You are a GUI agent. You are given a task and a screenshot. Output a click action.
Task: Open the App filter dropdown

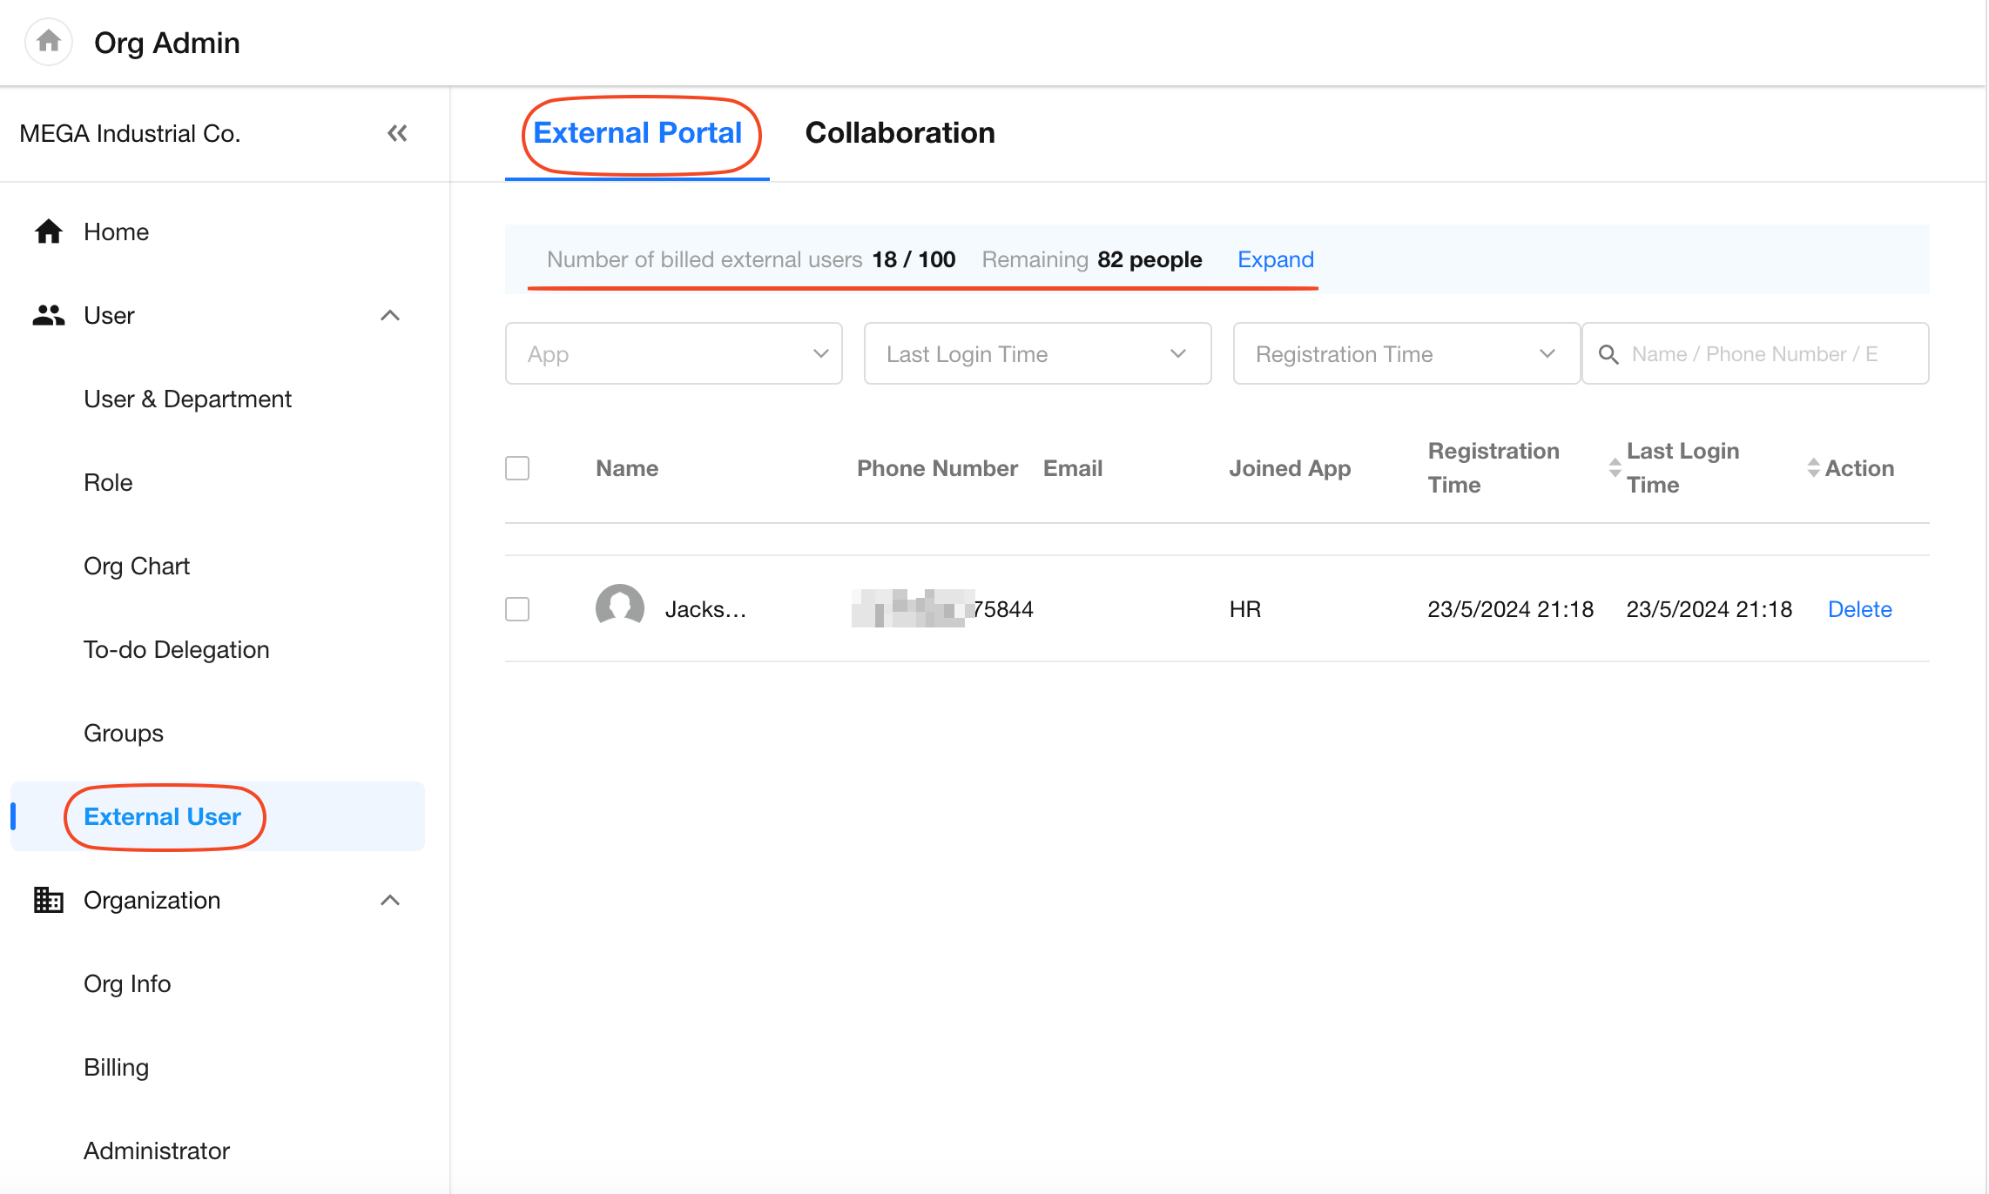click(673, 354)
